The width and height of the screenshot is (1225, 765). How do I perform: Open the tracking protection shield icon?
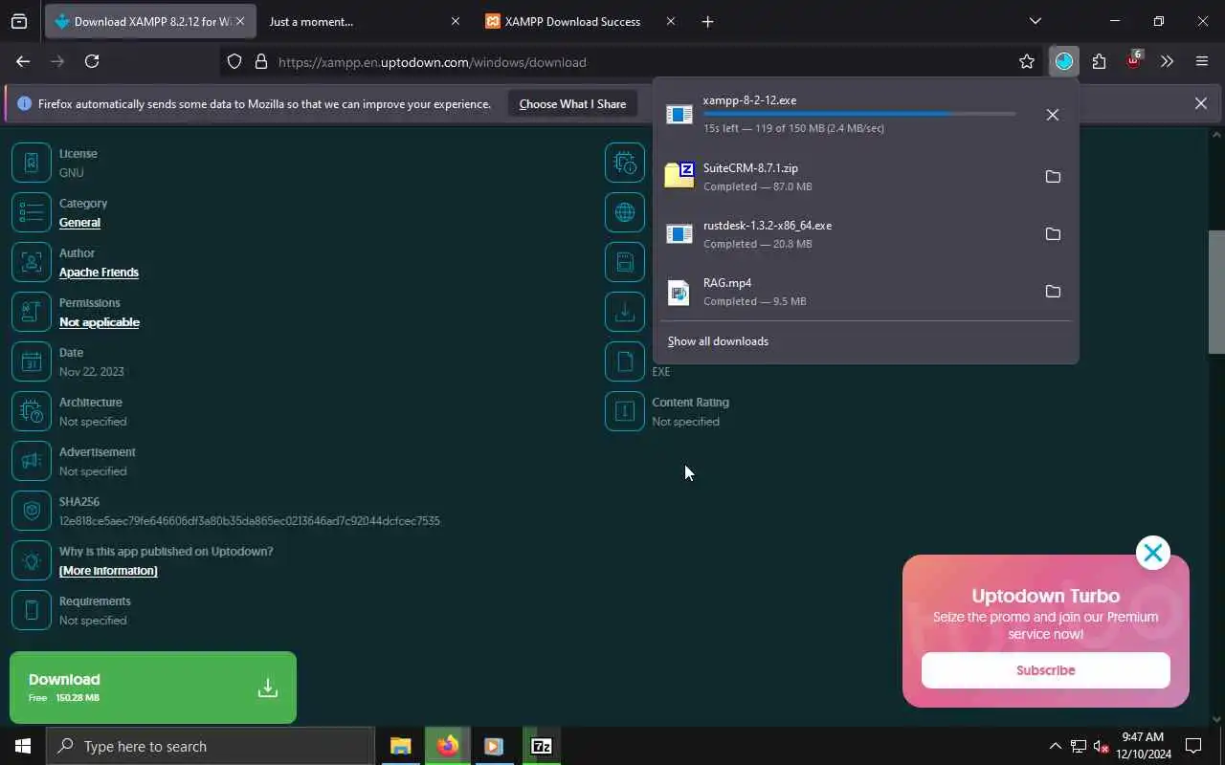coord(234,62)
